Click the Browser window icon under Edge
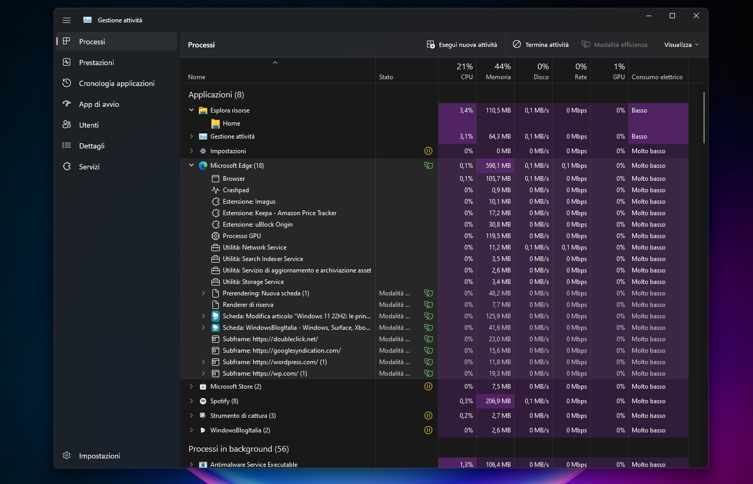Image resolution: width=753 pixels, height=484 pixels. pyautogui.click(x=216, y=179)
